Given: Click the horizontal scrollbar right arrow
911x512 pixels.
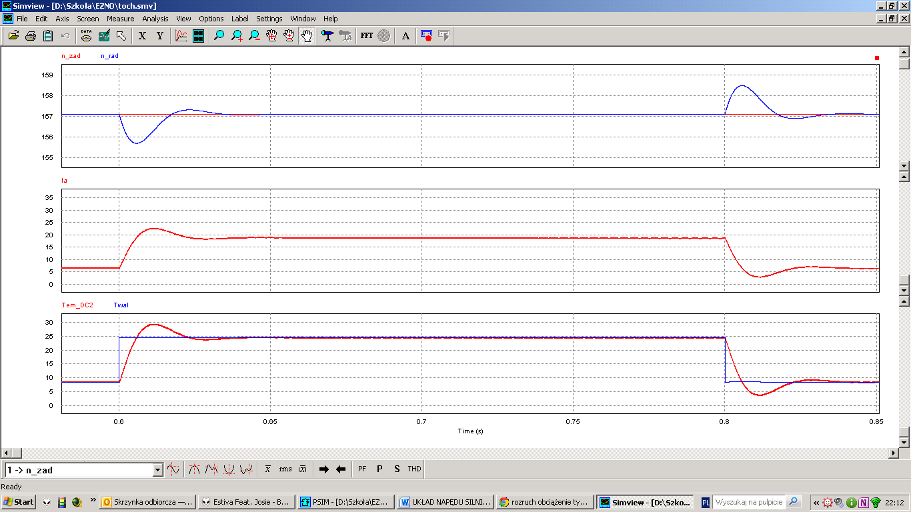Looking at the screenshot, I should (894, 453).
